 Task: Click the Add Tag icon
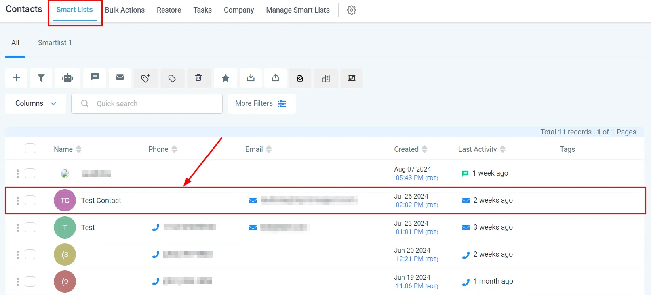(145, 78)
